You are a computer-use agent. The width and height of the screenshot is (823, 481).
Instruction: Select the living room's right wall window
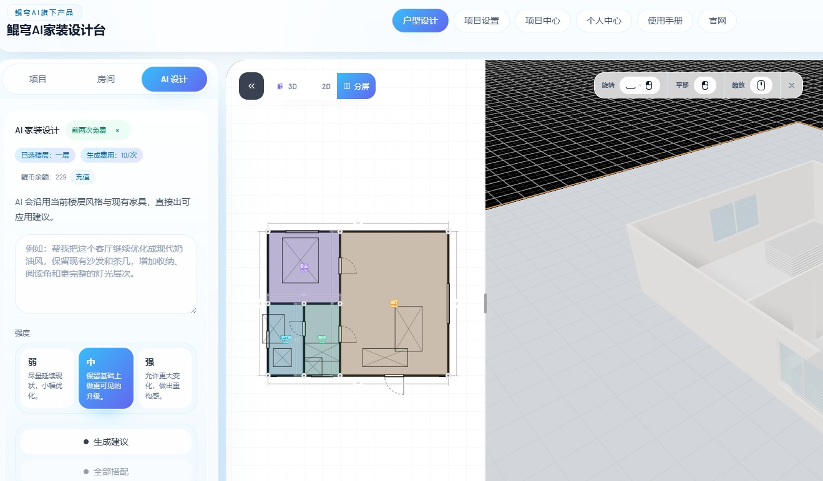pyautogui.click(x=448, y=303)
